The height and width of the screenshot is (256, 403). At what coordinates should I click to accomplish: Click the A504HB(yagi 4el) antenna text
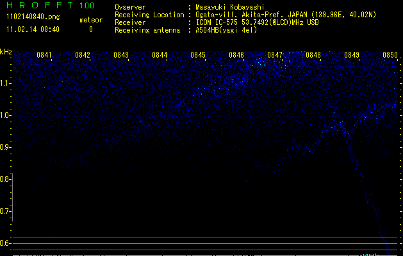click(x=226, y=30)
